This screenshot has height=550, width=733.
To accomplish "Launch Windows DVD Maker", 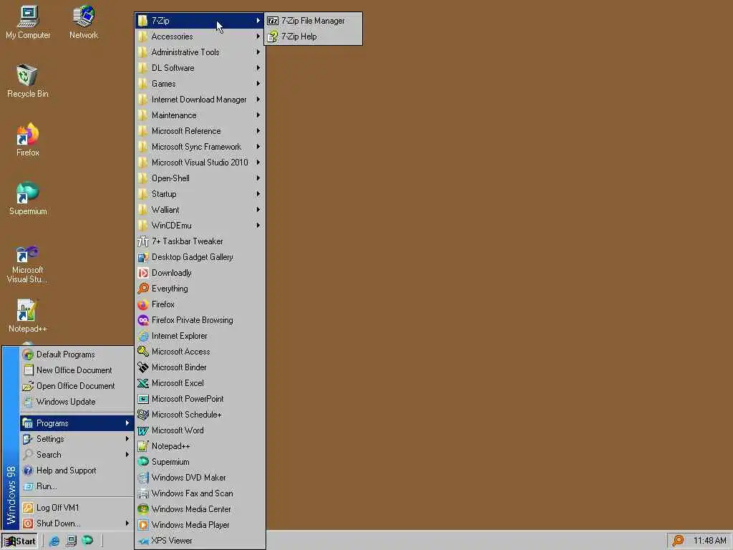I will coord(200,478).
